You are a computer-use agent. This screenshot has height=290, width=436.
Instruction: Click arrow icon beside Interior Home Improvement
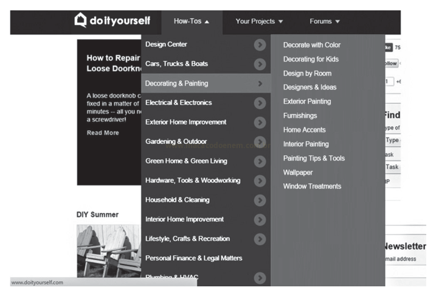260,220
